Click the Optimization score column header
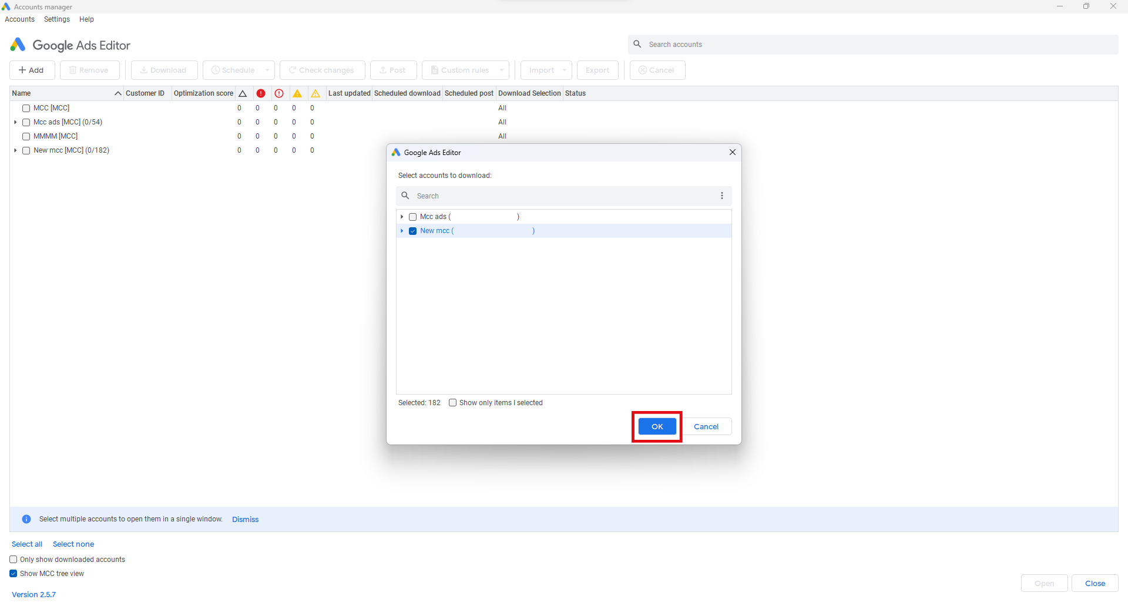This screenshot has height=606, width=1128. click(x=203, y=93)
